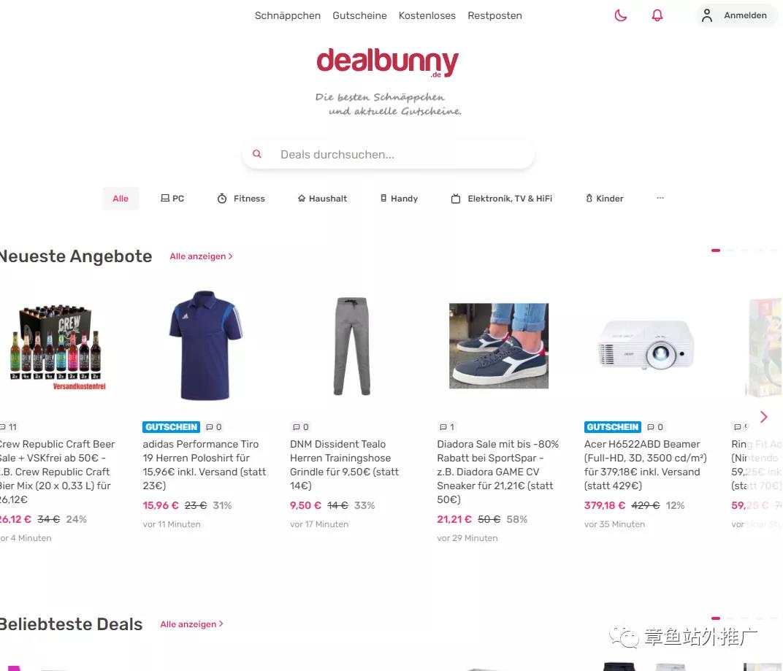Show next deals with the right chevron arrow
Viewport: 783px width, 671px height.
(x=763, y=417)
